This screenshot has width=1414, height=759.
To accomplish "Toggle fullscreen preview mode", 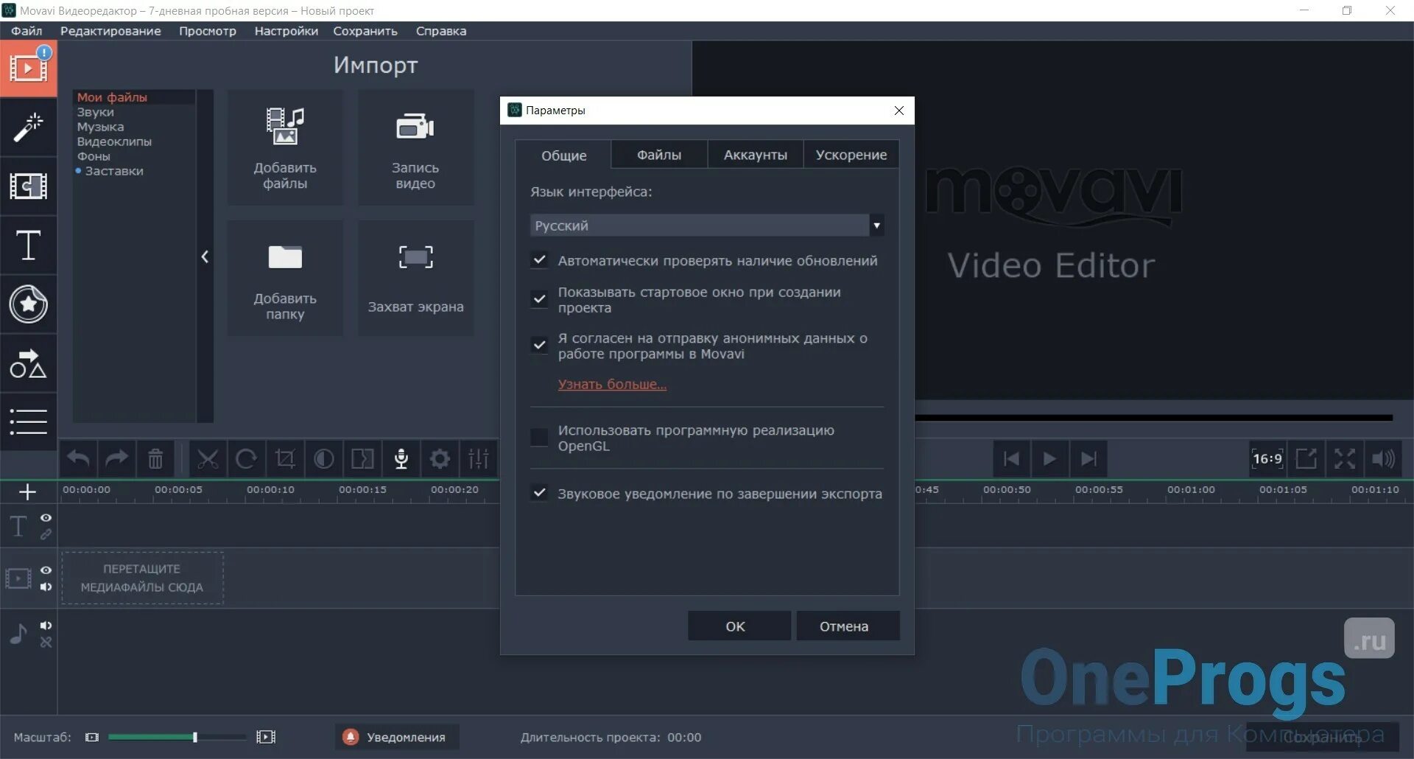I will (1345, 459).
